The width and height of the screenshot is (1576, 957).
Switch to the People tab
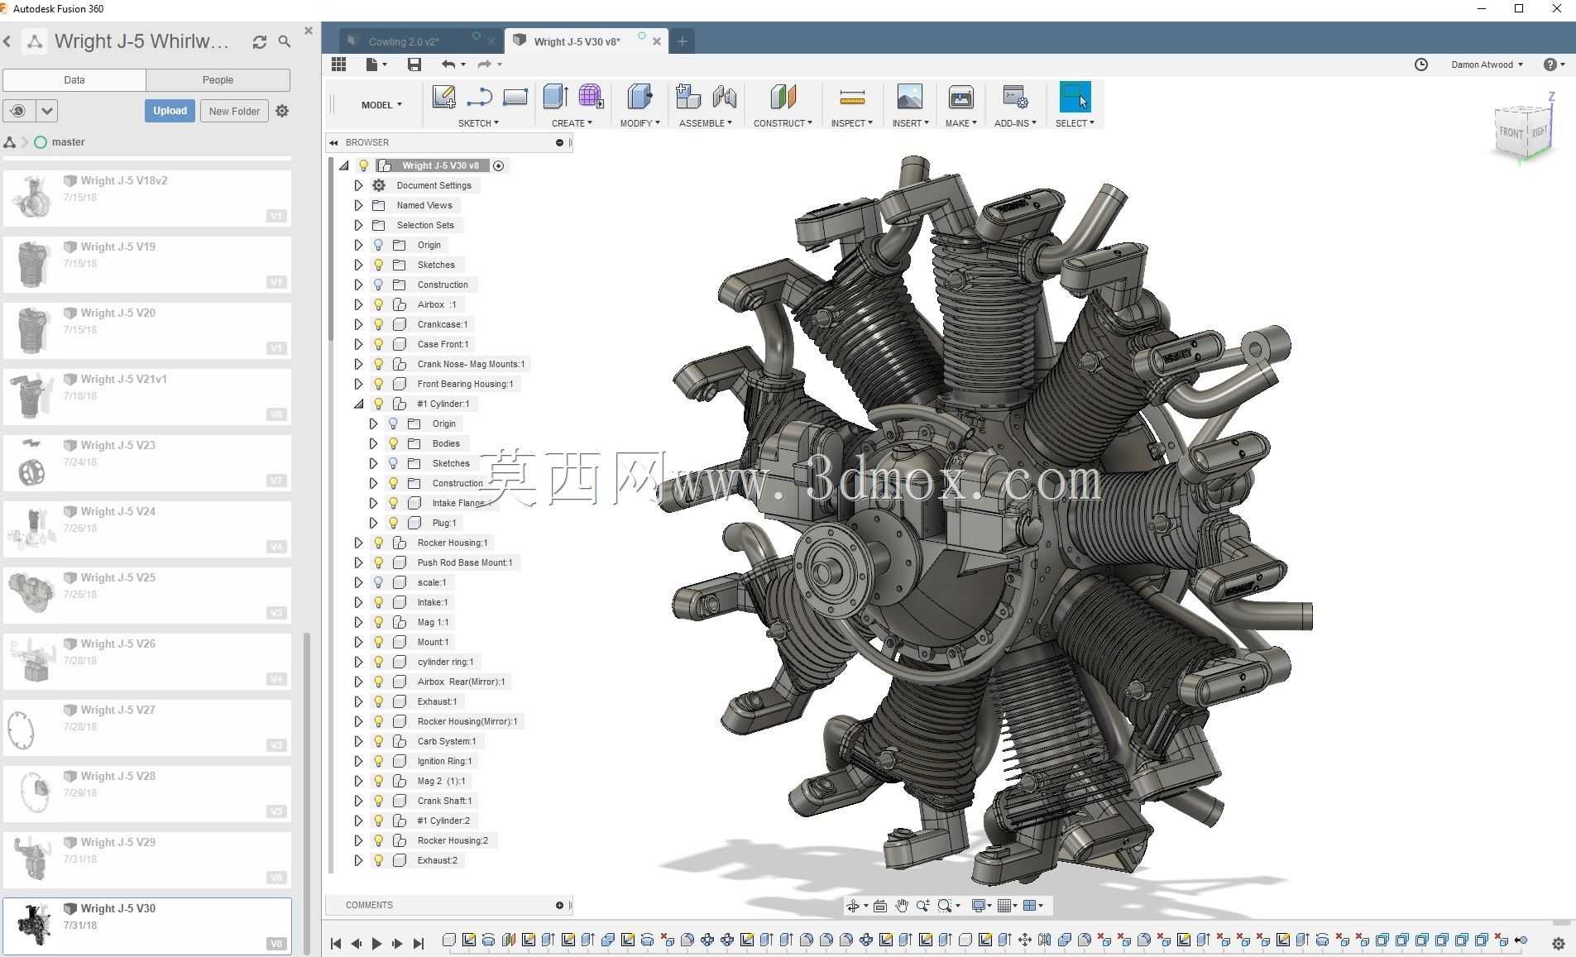(x=218, y=80)
